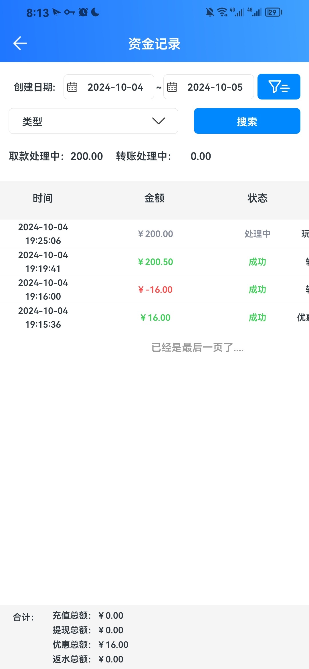This screenshot has height=669, width=309.
Task: Select the 状态 column header
Action: (257, 198)
